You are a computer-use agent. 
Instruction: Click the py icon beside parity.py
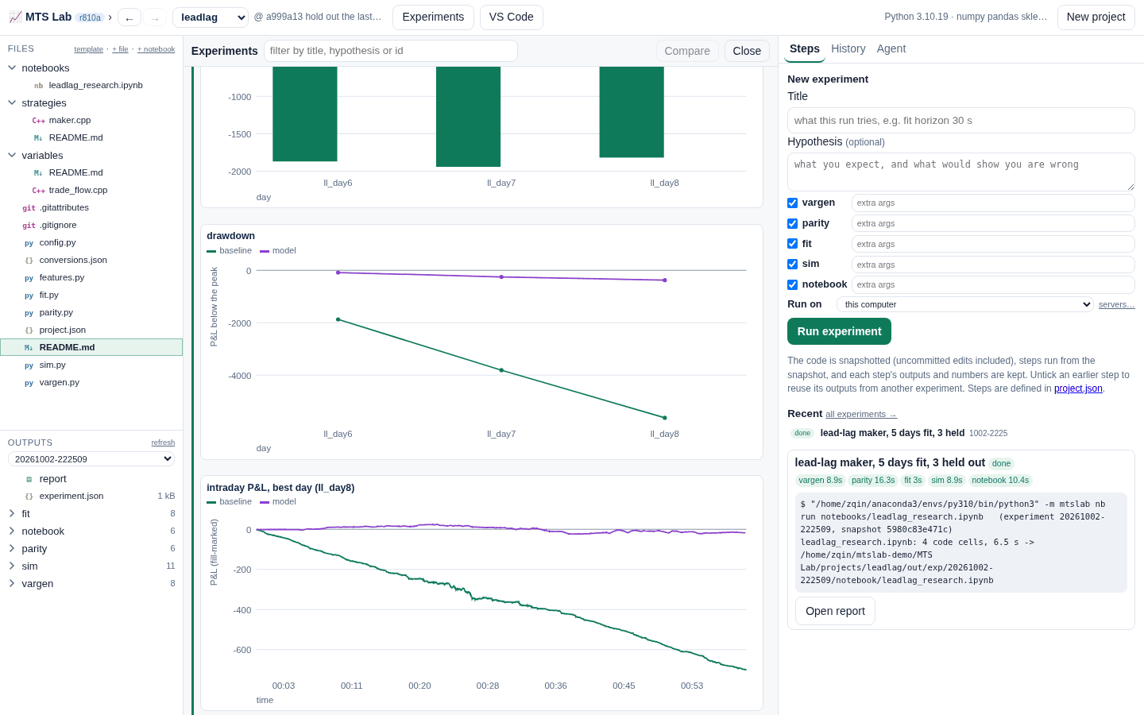coord(29,312)
